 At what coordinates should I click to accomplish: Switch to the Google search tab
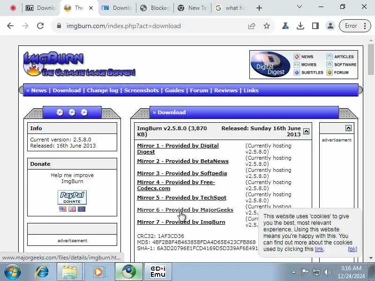pyautogui.click(x=230, y=8)
